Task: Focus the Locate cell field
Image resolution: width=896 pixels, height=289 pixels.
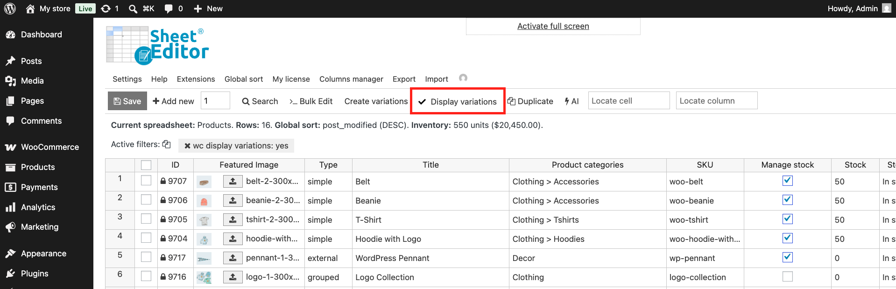Action: click(x=629, y=100)
